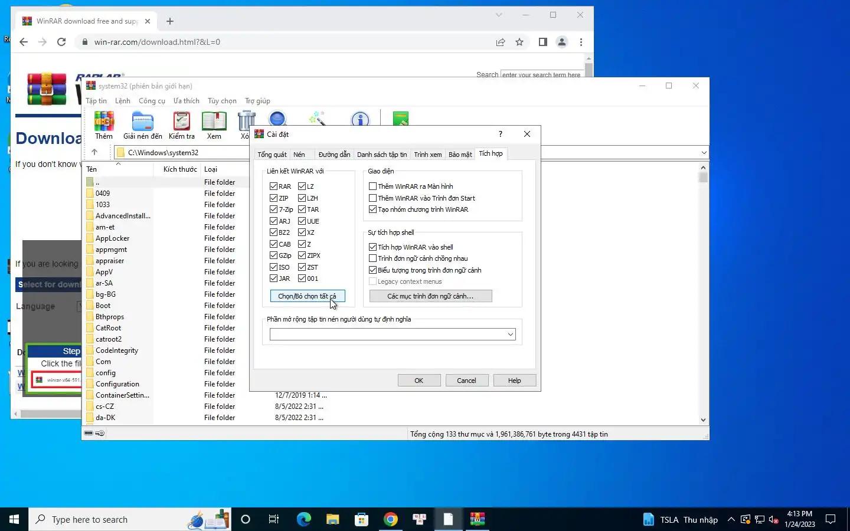Open Chrome profile avatar
Screen dimensions: 850x531
tap(562, 42)
